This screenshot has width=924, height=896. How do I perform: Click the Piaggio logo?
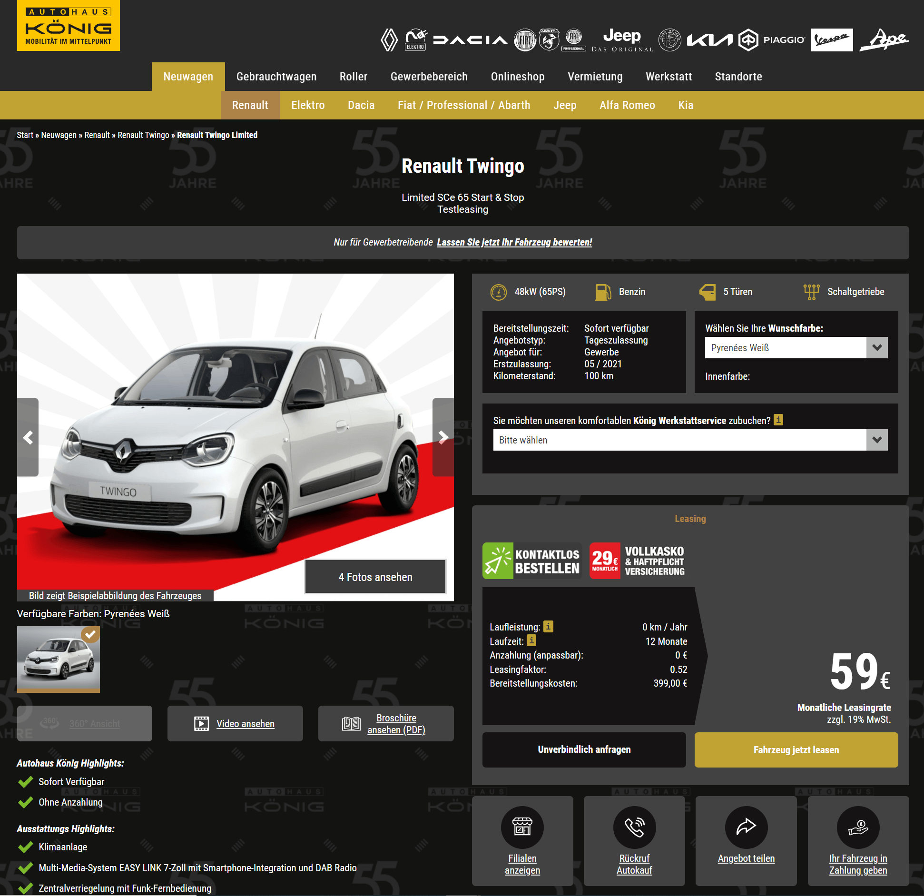(772, 40)
